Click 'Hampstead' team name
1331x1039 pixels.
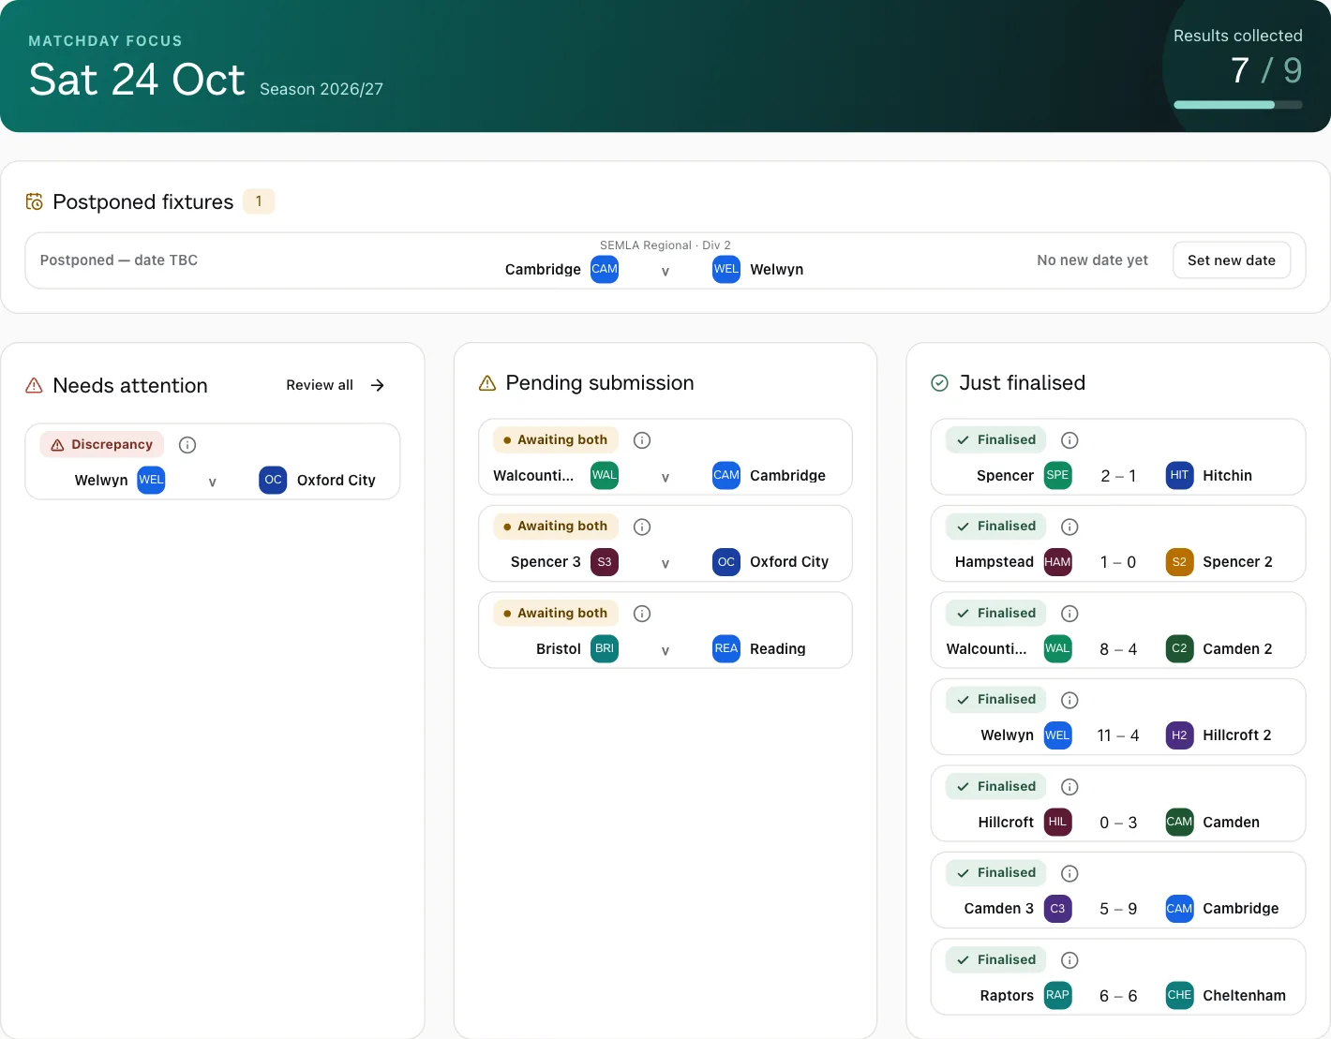click(x=994, y=562)
